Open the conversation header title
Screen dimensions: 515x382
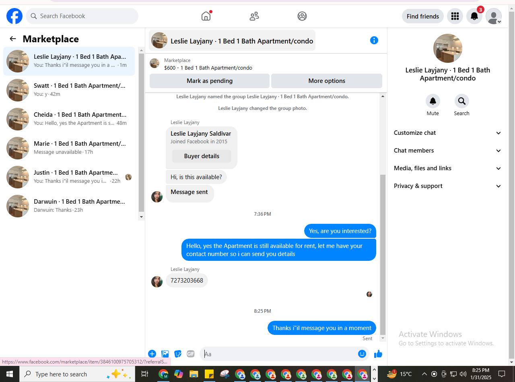tap(232, 40)
